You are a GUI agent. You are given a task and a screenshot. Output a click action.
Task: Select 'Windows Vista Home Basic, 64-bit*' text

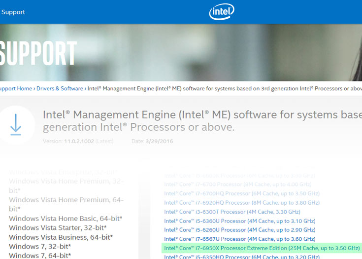pyautogui.click(x=66, y=219)
